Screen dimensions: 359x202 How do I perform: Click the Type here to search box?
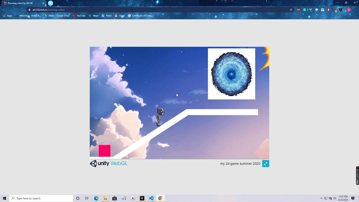pos(41,198)
